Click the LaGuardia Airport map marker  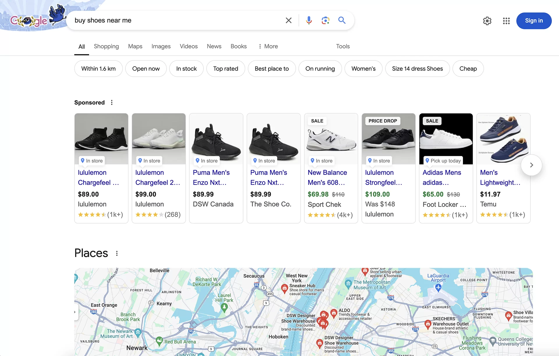point(438,288)
